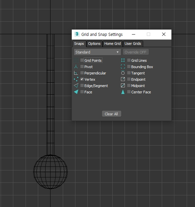Tick the Grid Points checkbox
This screenshot has width=195, height=207.
[x=82, y=60]
